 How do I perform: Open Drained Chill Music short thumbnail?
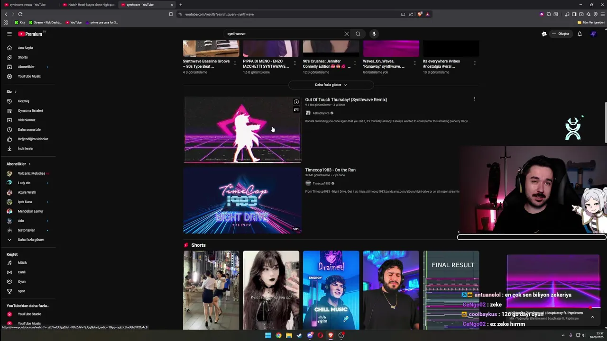[331, 290]
